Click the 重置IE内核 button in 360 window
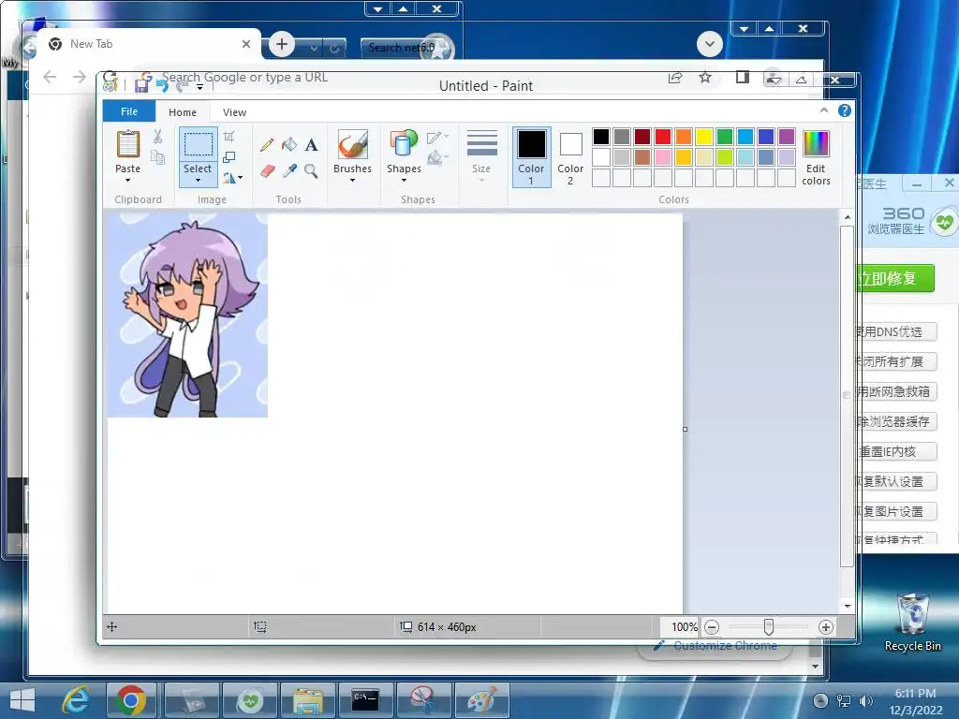The image size is (959, 719). click(896, 451)
